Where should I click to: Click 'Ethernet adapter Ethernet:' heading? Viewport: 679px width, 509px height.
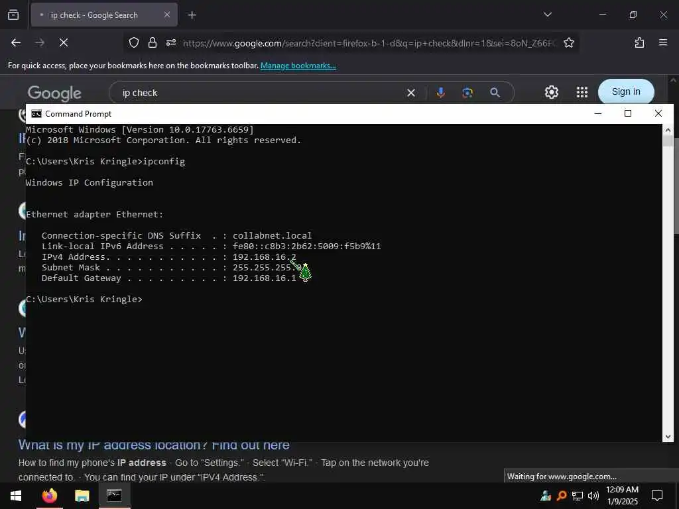coord(95,215)
